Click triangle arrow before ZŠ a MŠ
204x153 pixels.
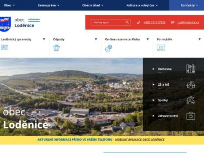coord(153,84)
